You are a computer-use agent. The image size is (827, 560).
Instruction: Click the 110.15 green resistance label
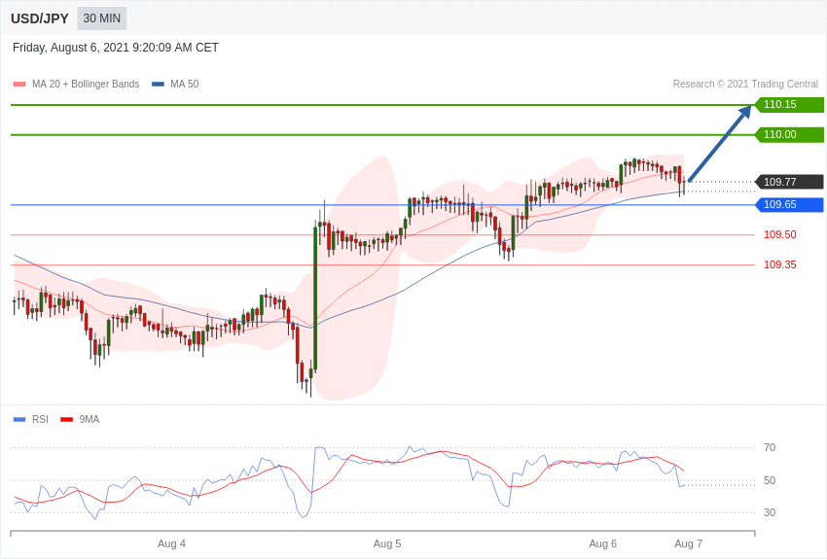[789, 104]
